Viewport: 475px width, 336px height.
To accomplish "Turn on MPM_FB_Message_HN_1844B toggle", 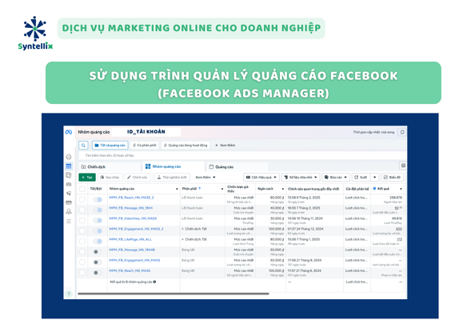I will [x=98, y=252].
